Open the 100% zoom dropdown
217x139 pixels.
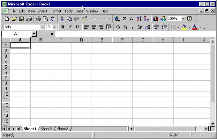pos(183,19)
